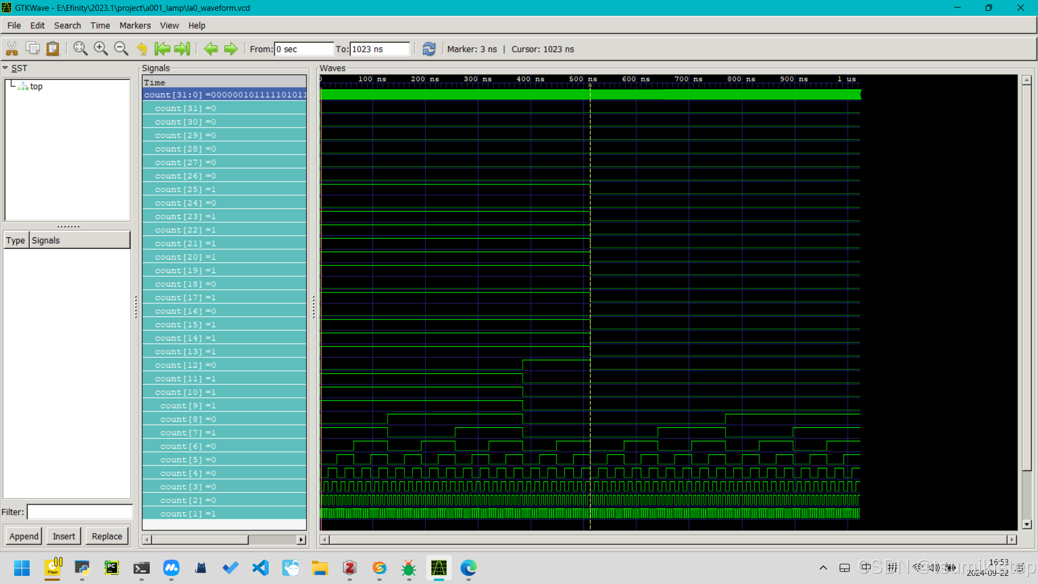Click the Zoom Undo arrow icon
The height and width of the screenshot is (584, 1038).
pos(142,49)
